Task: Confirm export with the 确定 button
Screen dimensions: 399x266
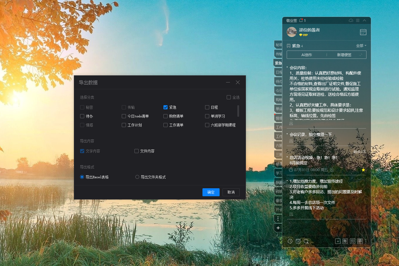Action: pyautogui.click(x=211, y=192)
